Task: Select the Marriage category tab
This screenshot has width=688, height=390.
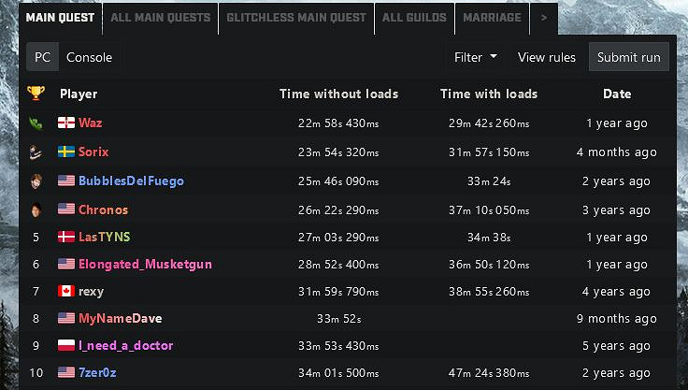Action: (492, 17)
